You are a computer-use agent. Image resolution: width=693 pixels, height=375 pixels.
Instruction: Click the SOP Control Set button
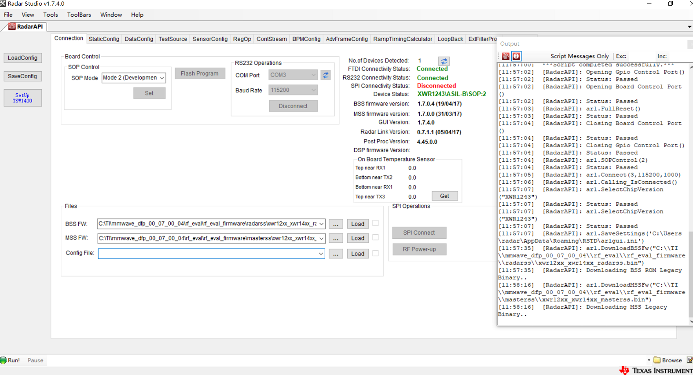pyautogui.click(x=150, y=93)
